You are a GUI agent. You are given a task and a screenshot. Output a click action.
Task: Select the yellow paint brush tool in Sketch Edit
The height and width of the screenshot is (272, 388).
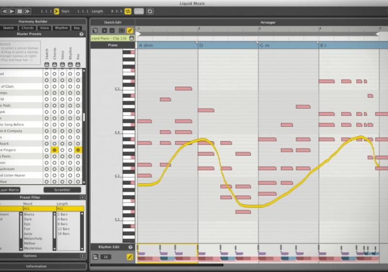[129, 30]
